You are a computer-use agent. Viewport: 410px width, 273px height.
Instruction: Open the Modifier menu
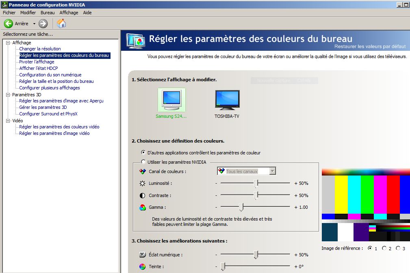point(28,13)
